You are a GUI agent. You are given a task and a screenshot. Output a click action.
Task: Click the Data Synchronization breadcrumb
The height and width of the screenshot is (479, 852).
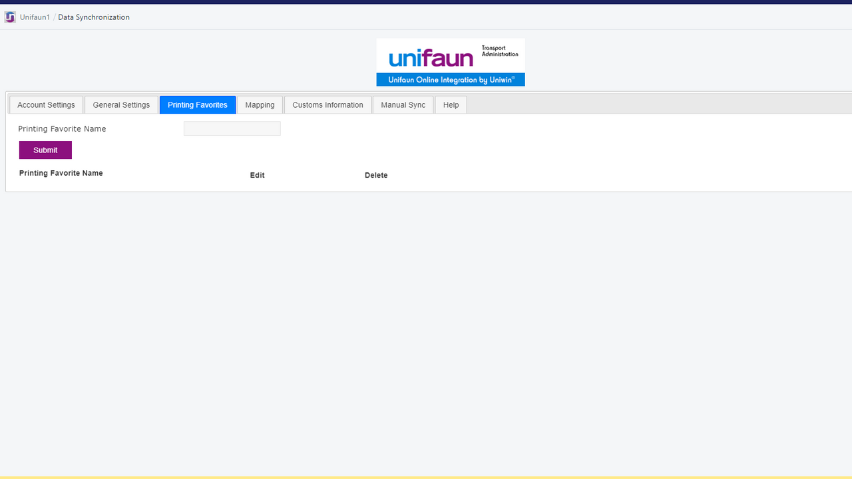pos(94,17)
